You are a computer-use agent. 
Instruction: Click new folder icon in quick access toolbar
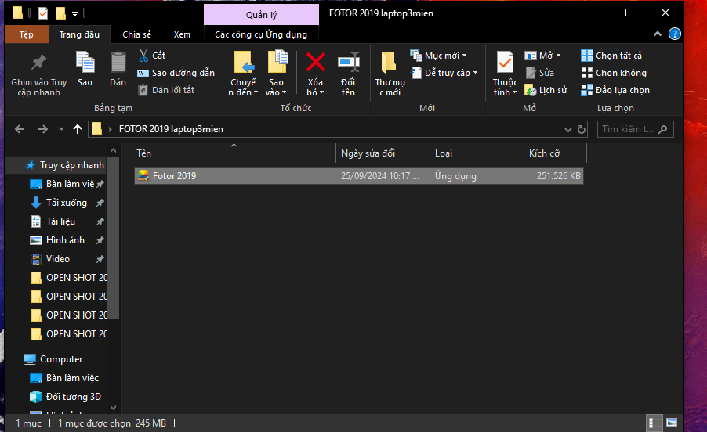(60, 13)
